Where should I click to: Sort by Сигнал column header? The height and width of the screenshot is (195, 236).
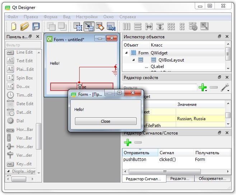click(x=176, y=153)
